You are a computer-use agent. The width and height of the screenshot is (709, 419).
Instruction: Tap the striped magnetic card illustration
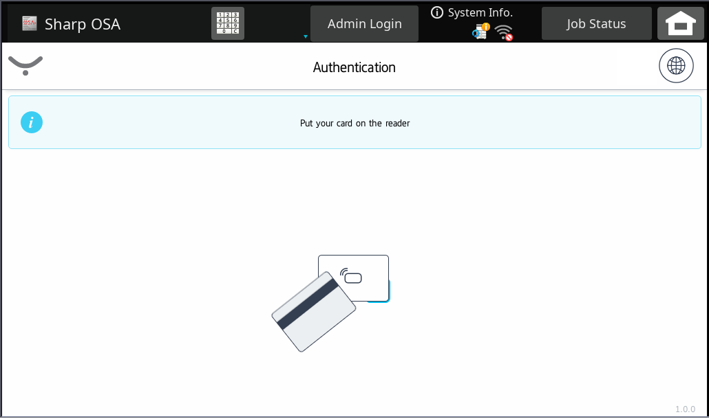pyautogui.click(x=313, y=313)
